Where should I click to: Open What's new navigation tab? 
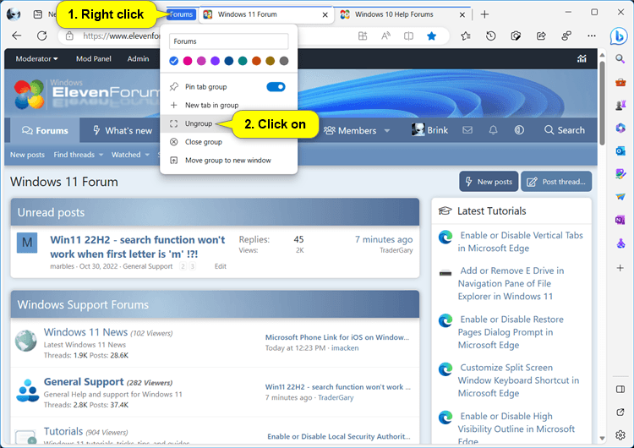[123, 131]
